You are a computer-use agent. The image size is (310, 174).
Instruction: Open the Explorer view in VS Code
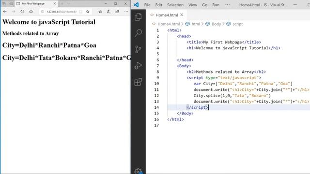pos(138,17)
